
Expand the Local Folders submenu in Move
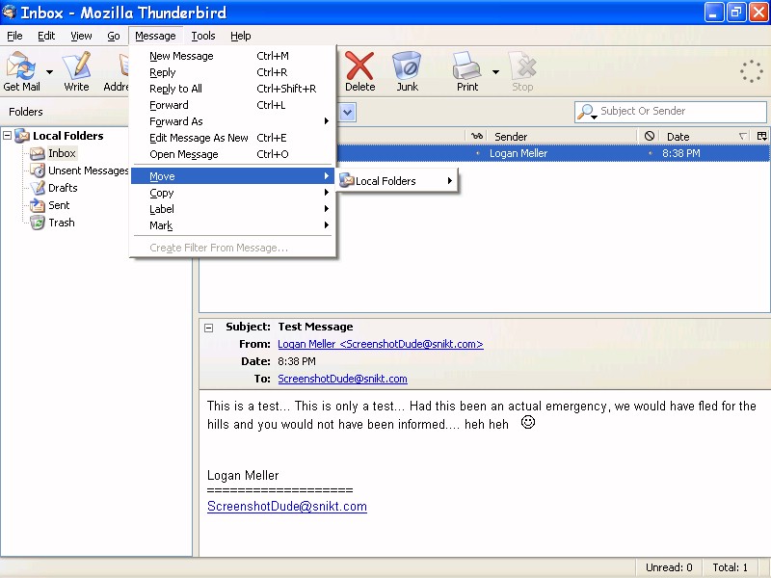pyautogui.click(x=396, y=181)
